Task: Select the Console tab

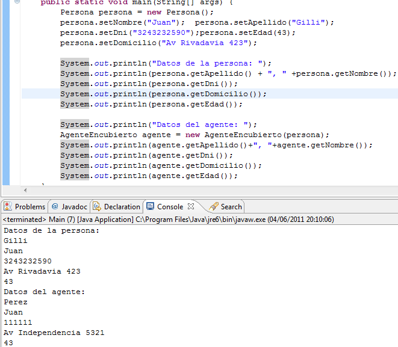Action: 170,207
